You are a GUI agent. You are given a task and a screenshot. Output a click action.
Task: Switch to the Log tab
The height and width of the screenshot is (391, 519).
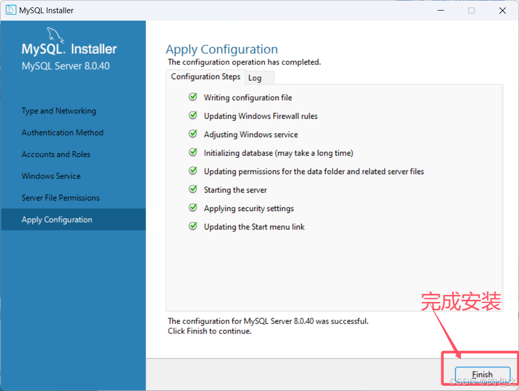259,78
